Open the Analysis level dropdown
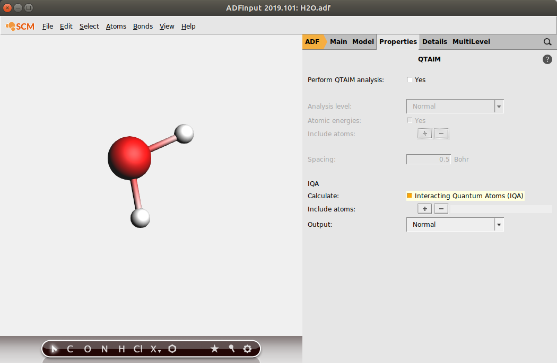The height and width of the screenshot is (363, 557). tap(455, 107)
